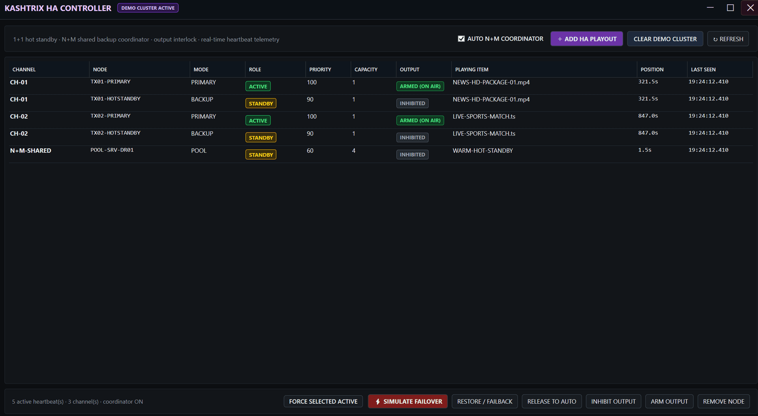This screenshot has height=416, width=758.
Task: Click the N+M-SHARED channel cell
Action: tap(30, 151)
